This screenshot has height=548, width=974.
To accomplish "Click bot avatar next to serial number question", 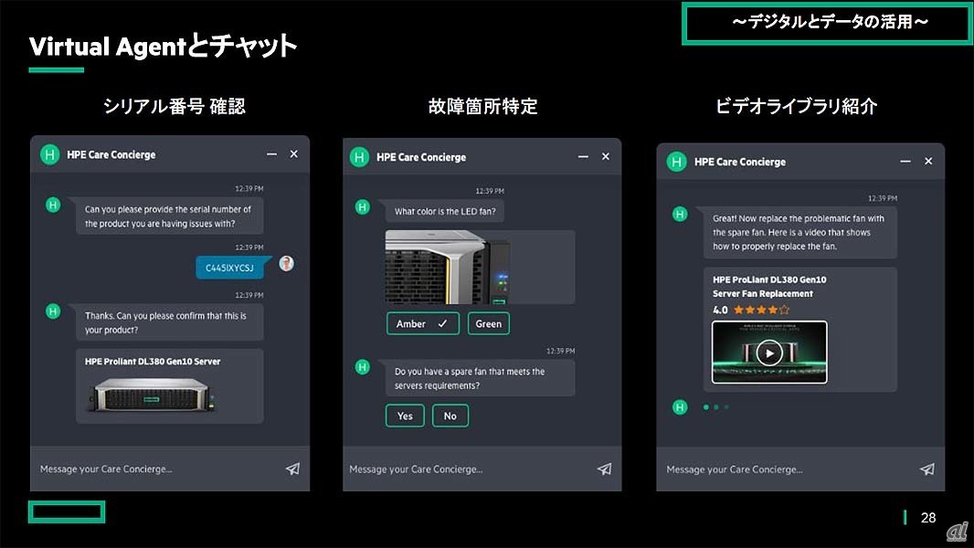I will point(53,205).
